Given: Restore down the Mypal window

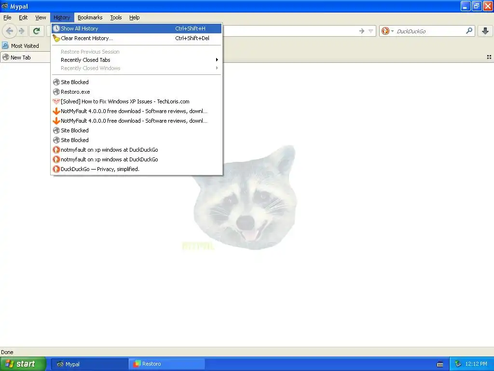Looking at the screenshot, I should pyautogui.click(x=476, y=6).
